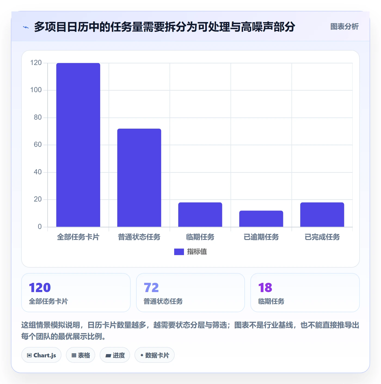
Task: Click the 已逾期任务 bar in the chart
Action: (x=261, y=219)
